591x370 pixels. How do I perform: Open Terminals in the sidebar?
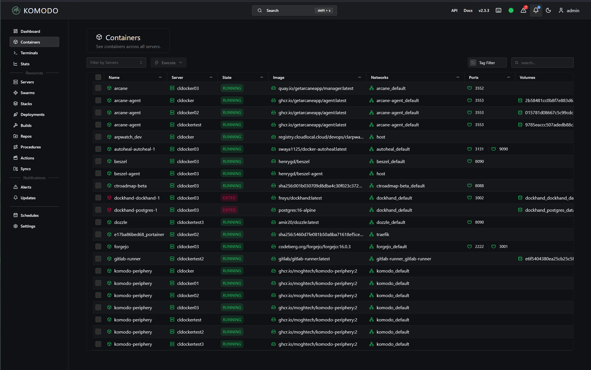pos(34,53)
